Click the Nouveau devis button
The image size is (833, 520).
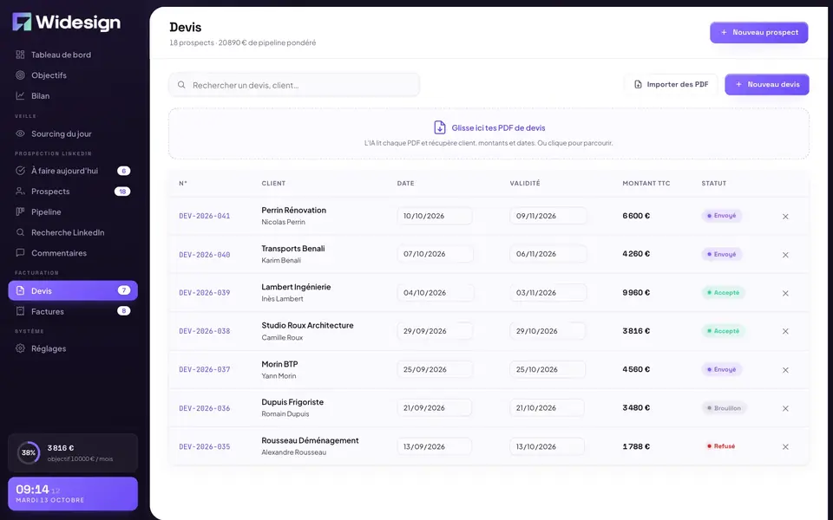tap(766, 84)
